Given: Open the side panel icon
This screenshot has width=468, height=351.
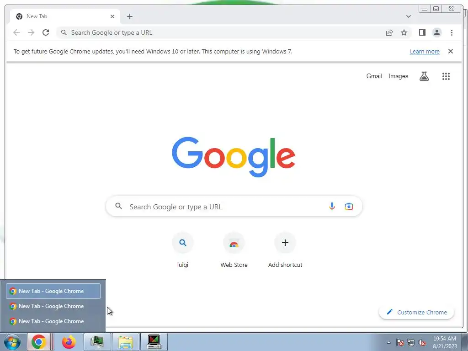Looking at the screenshot, I should [422, 32].
